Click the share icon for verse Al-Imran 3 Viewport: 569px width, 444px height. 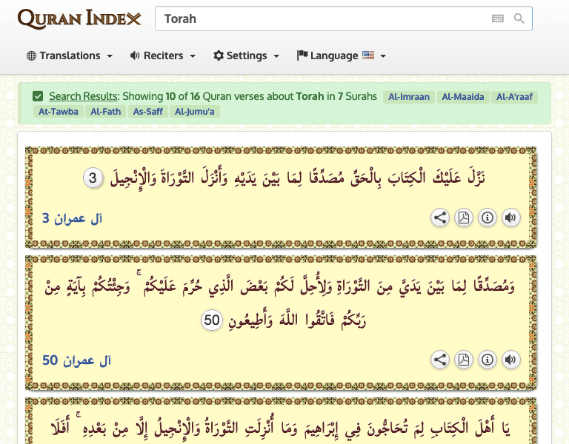[440, 218]
